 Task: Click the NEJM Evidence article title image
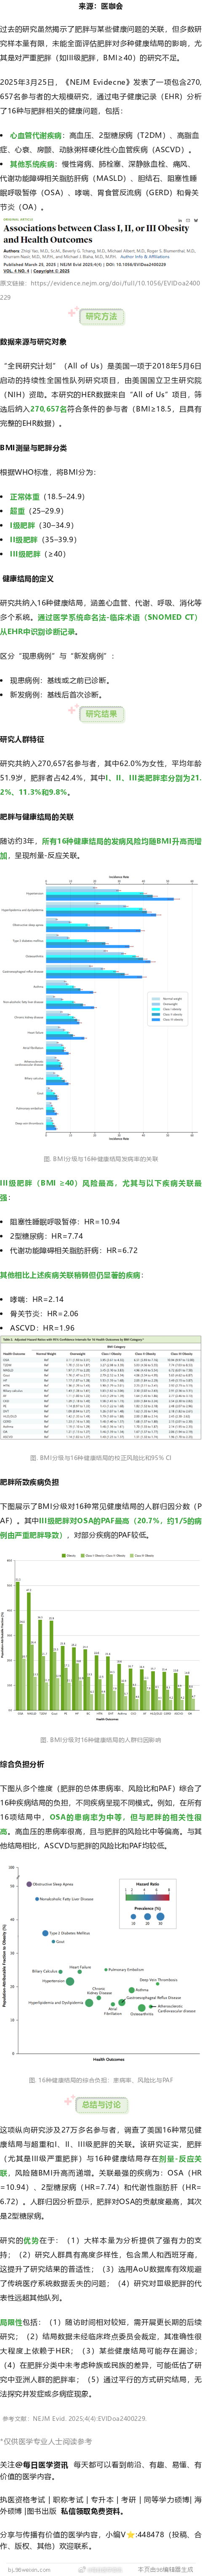tap(101, 245)
